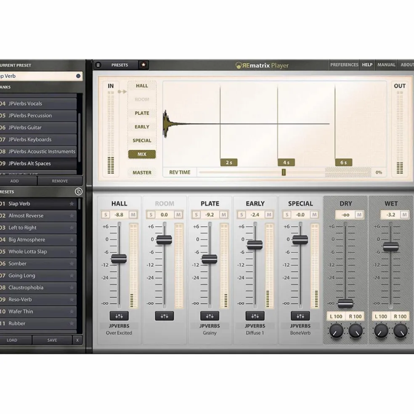Mute the ROOM channel
This screenshot has width=414, height=414.
pyautogui.click(x=178, y=215)
